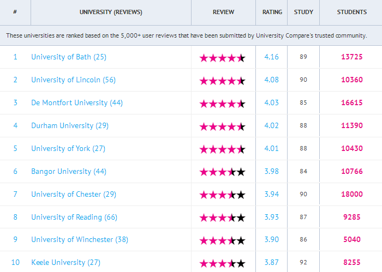Click rank number 8 in Reading row
Viewport: 382px width, 272px height.
click(15, 217)
